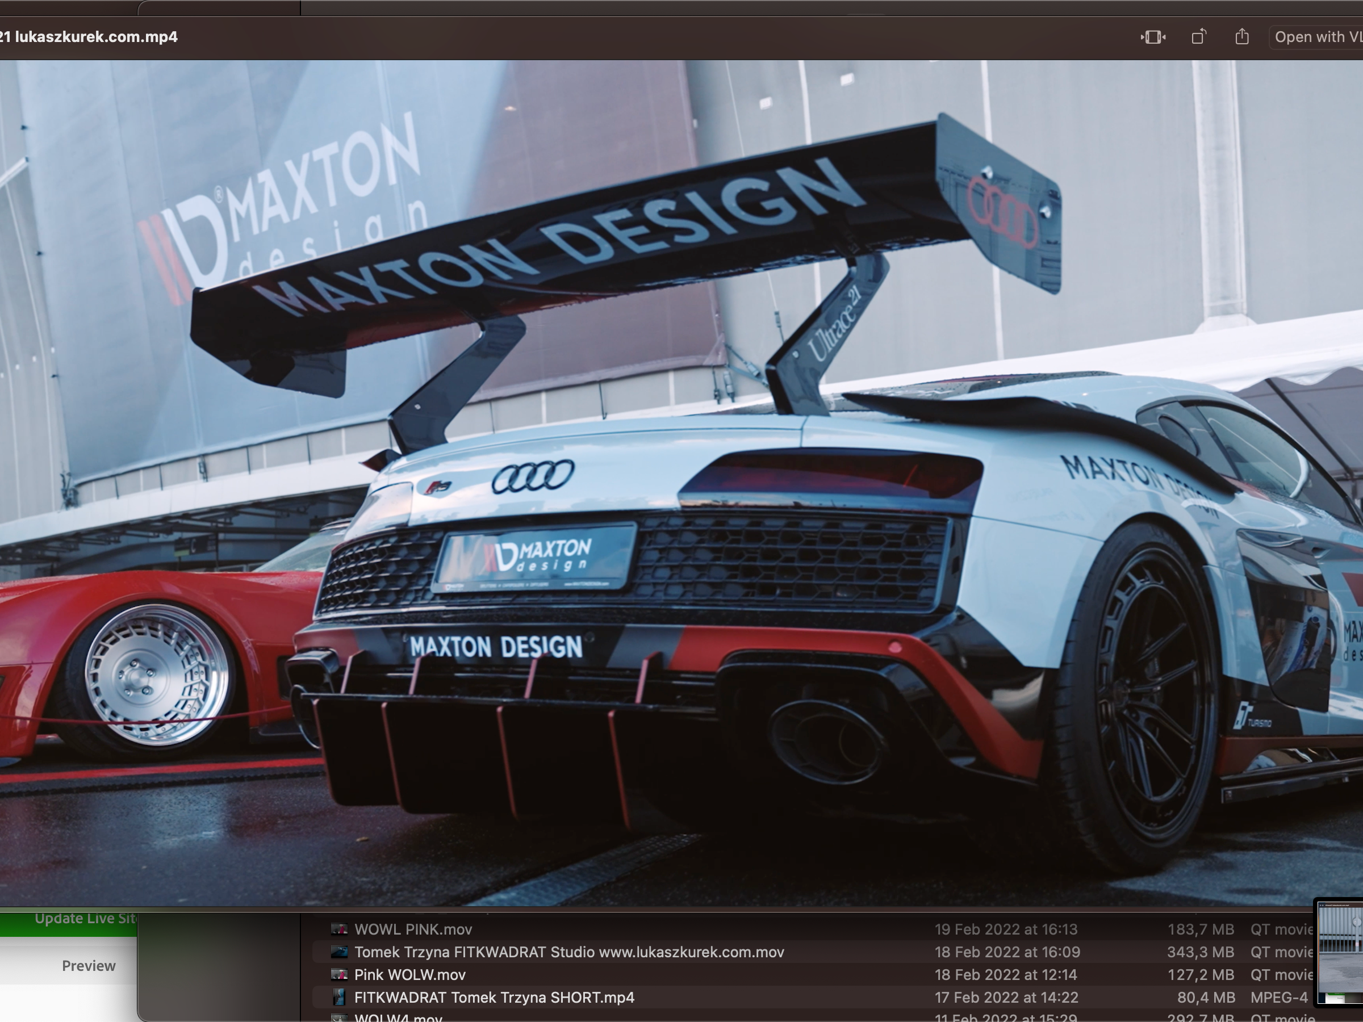Click the screenshot thumbnail in the corner
Screen dimensions: 1363x1022
click(1340, 952)
